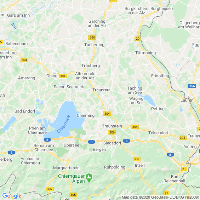Click the Trostberg town label
This screenshot has height=200, width=200.
point(91,65)
